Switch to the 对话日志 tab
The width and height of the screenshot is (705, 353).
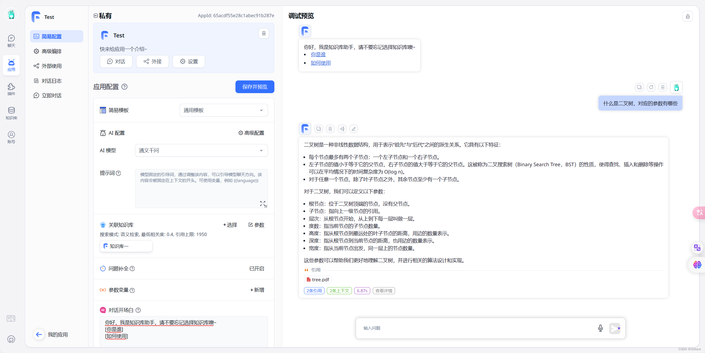pyautogui.click(x=56, y=81)
